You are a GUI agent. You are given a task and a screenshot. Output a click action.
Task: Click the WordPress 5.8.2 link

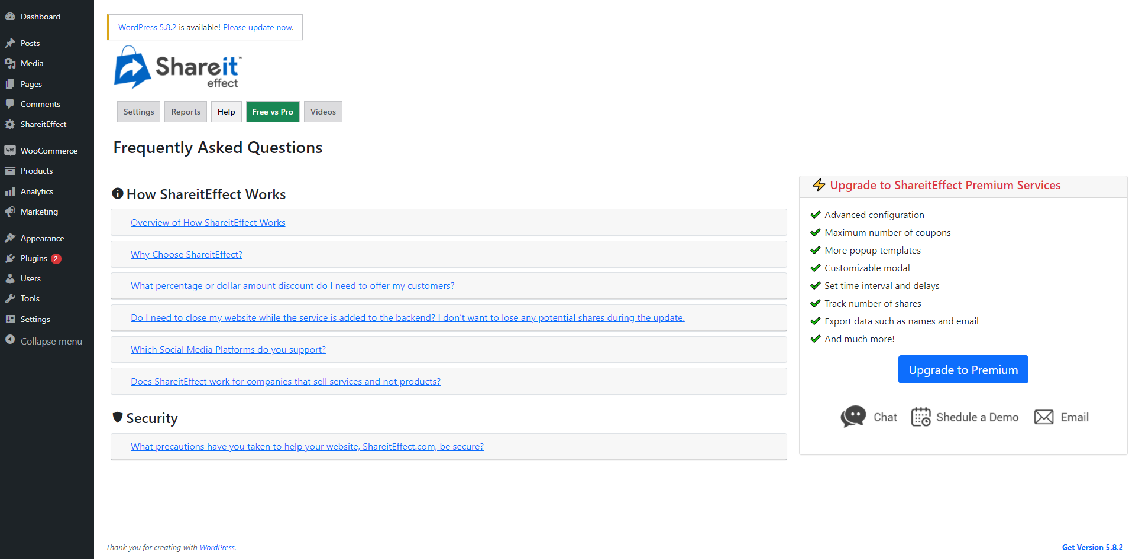tap(147, 27)
